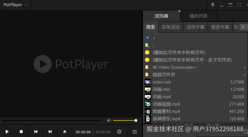The width and height of the screenshot is (248, 137).
Task: Show more tabs with the right chevron
Action: coord(243,27)
